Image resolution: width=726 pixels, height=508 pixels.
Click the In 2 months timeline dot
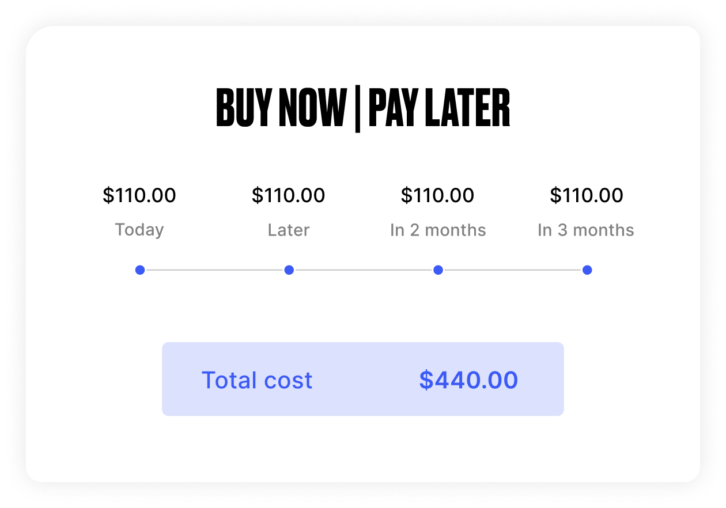tap(438, 270)
